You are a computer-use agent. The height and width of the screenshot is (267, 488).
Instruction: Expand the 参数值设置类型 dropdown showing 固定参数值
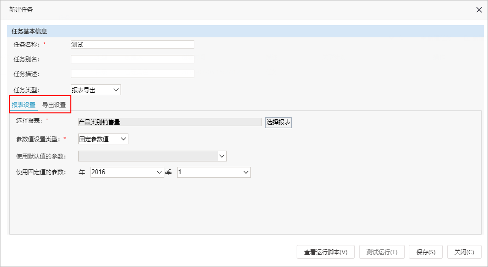pos(103,139)
